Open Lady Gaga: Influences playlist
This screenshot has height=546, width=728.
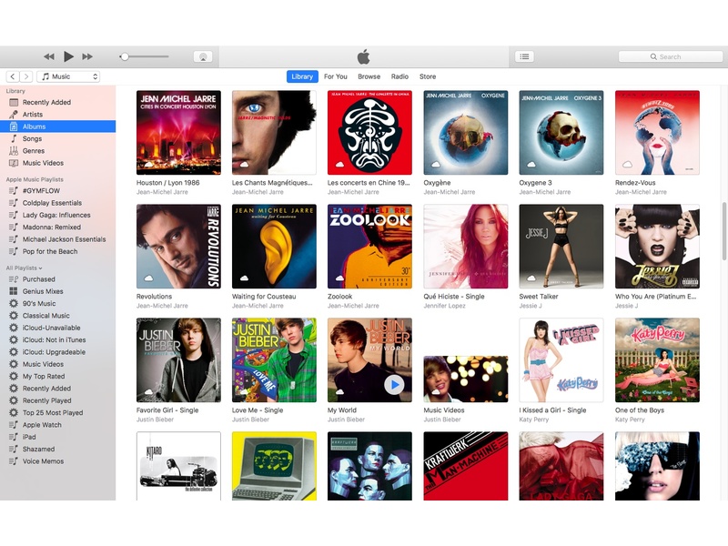(x=57, y=215)
